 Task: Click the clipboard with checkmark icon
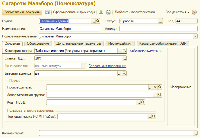[108, 12]
